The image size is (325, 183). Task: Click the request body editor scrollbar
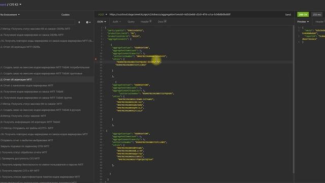click(294, 99)
